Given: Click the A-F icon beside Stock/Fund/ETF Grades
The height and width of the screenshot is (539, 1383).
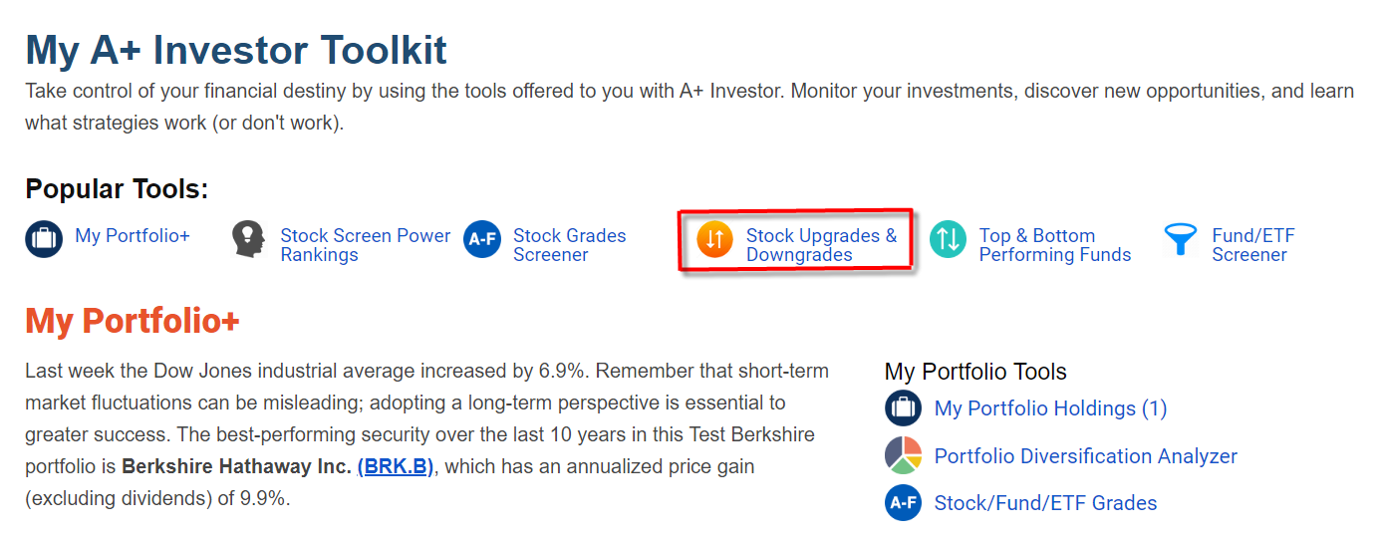Looking at the screenshot, I should coord(904,503).
